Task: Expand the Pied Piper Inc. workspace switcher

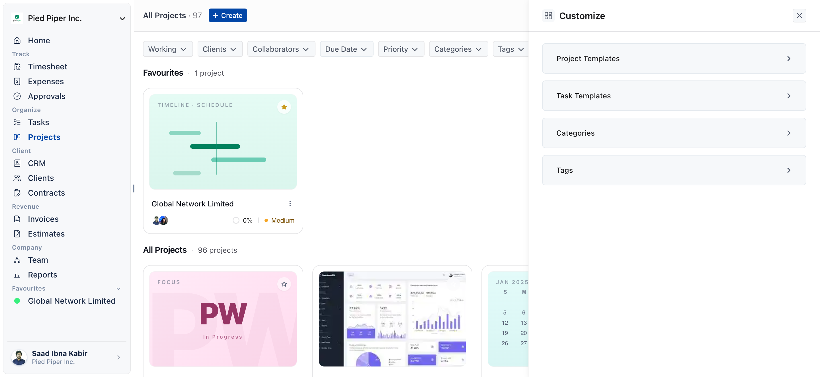Action: click(122, 18)
